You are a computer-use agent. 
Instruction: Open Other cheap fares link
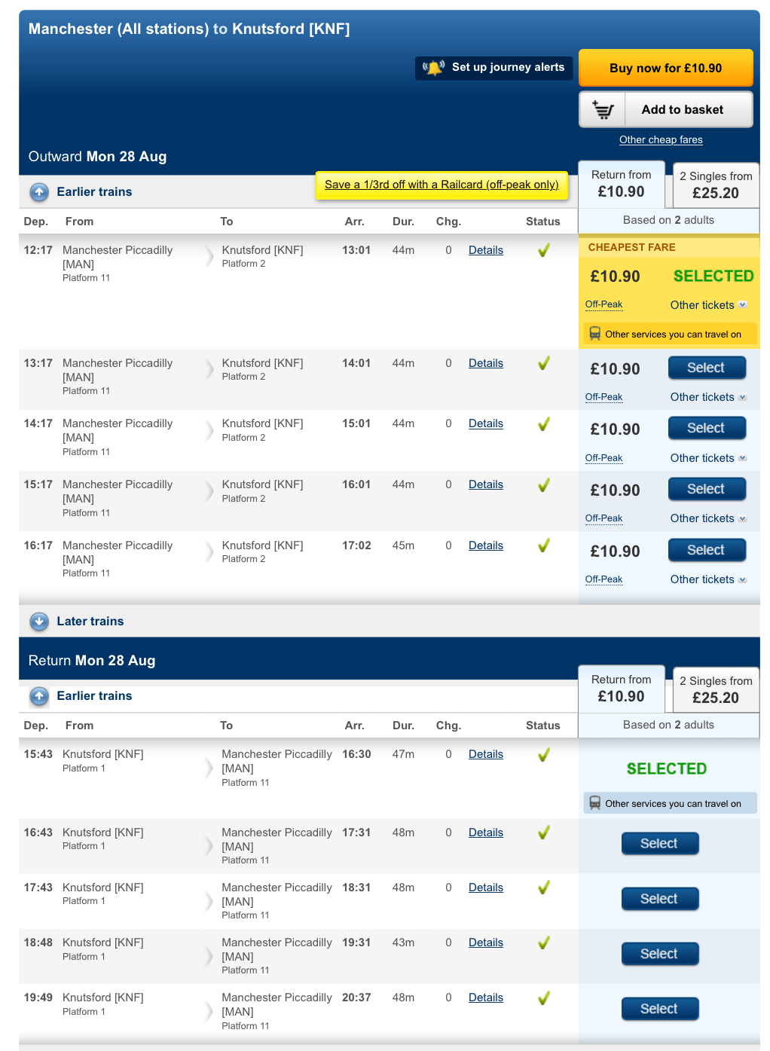point(661,139)
